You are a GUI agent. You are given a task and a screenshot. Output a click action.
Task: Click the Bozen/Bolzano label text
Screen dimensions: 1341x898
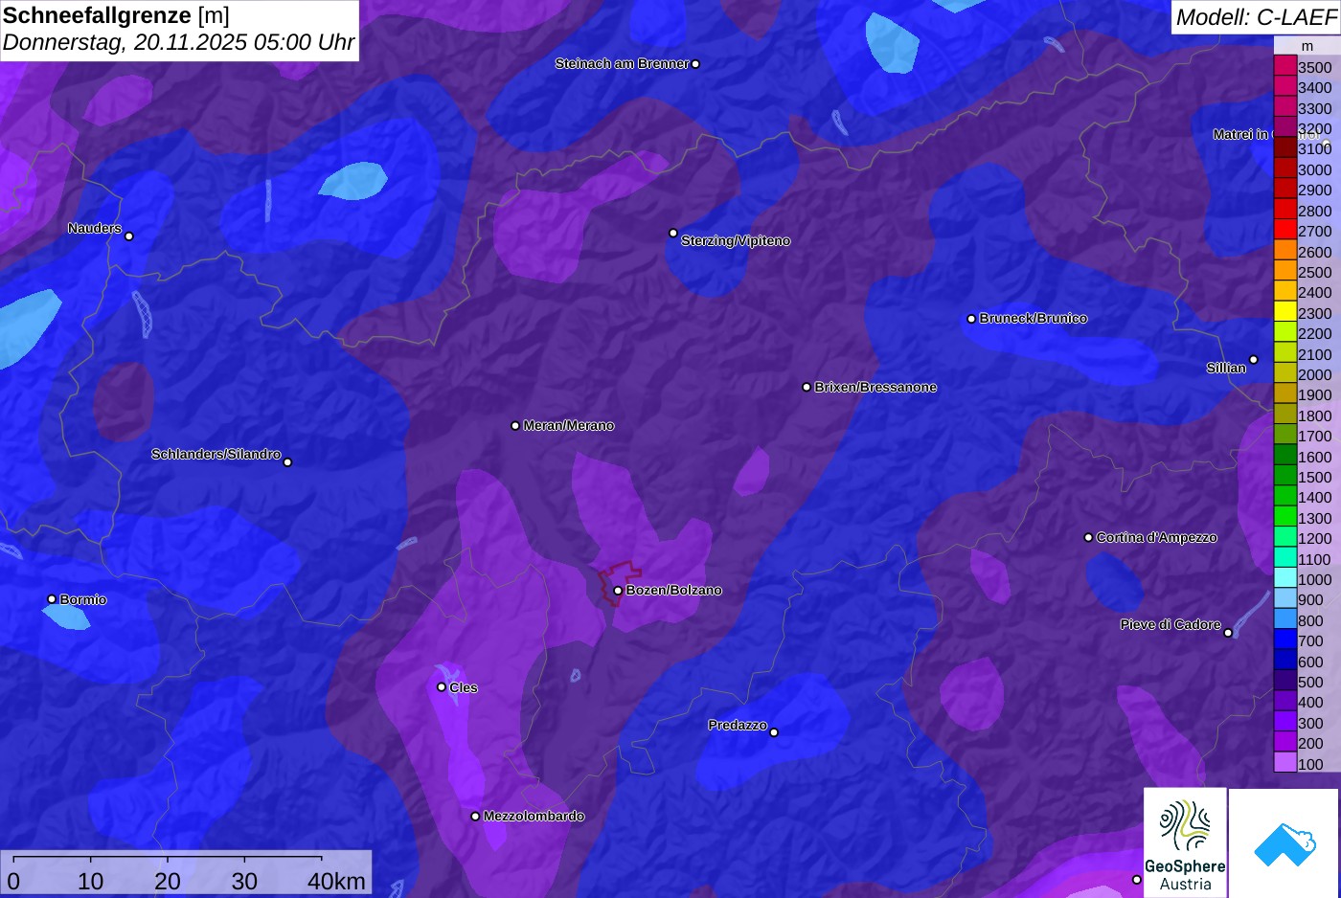point(674,591)
